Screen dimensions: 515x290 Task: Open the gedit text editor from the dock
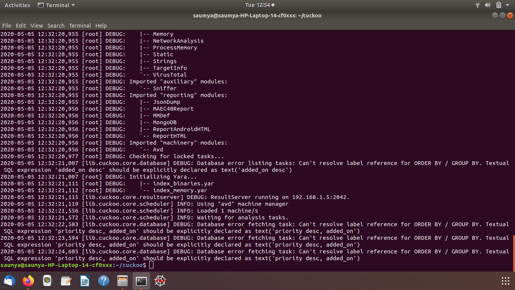66,281
